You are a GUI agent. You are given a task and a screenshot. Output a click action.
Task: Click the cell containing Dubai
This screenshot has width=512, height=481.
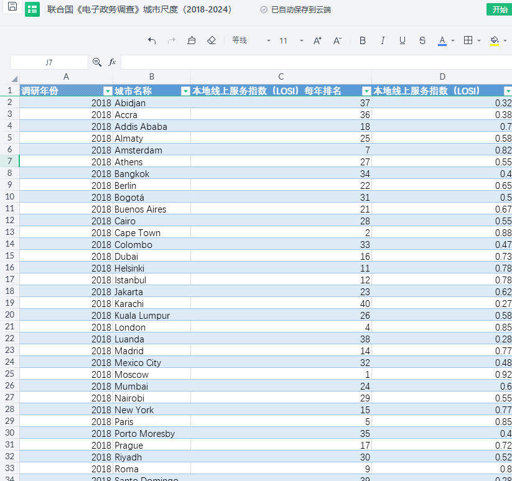coord(152,256)
